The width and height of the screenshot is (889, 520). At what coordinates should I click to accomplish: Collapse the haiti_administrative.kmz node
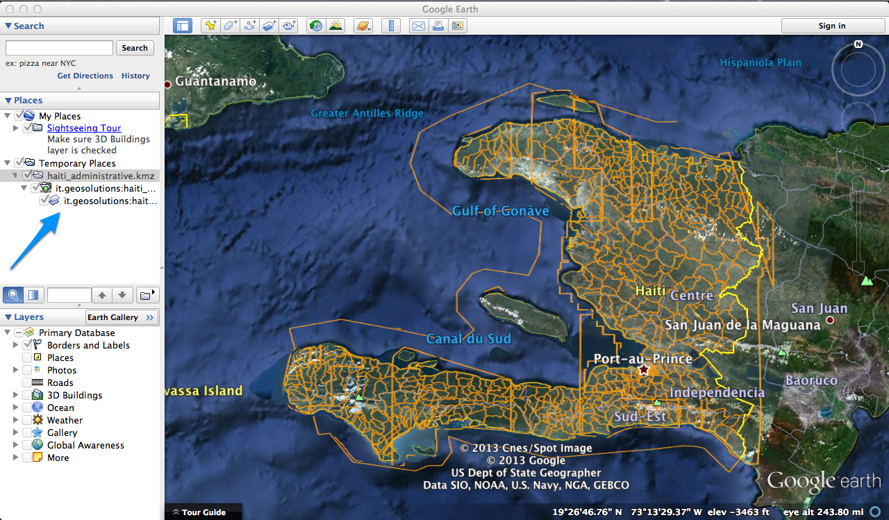pyautogui.click(x=16, y=176)
